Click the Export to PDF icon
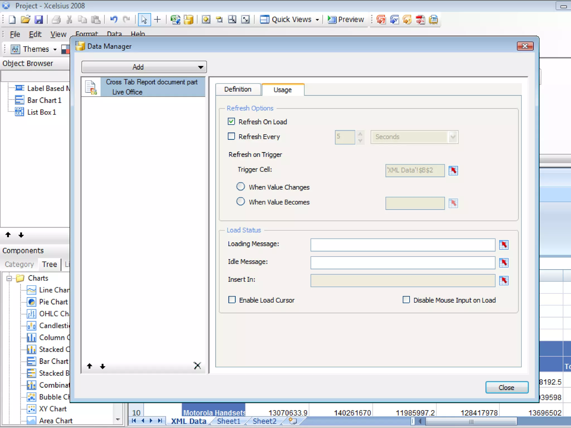The height and width of the screenshot is (428, 571). (420, 20)
